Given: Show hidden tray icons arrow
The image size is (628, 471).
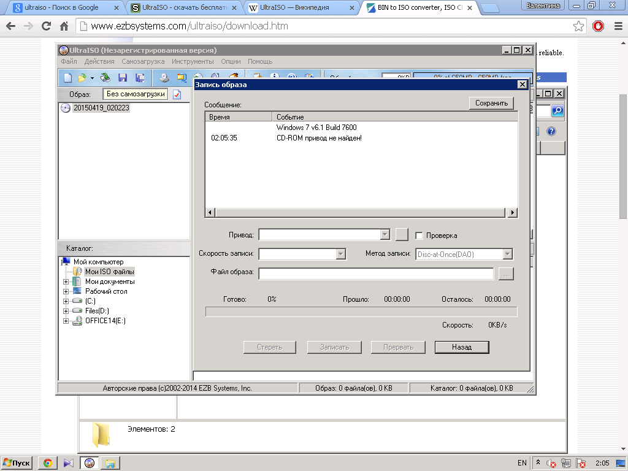Looking at the screenshot, I should point(538,462).
